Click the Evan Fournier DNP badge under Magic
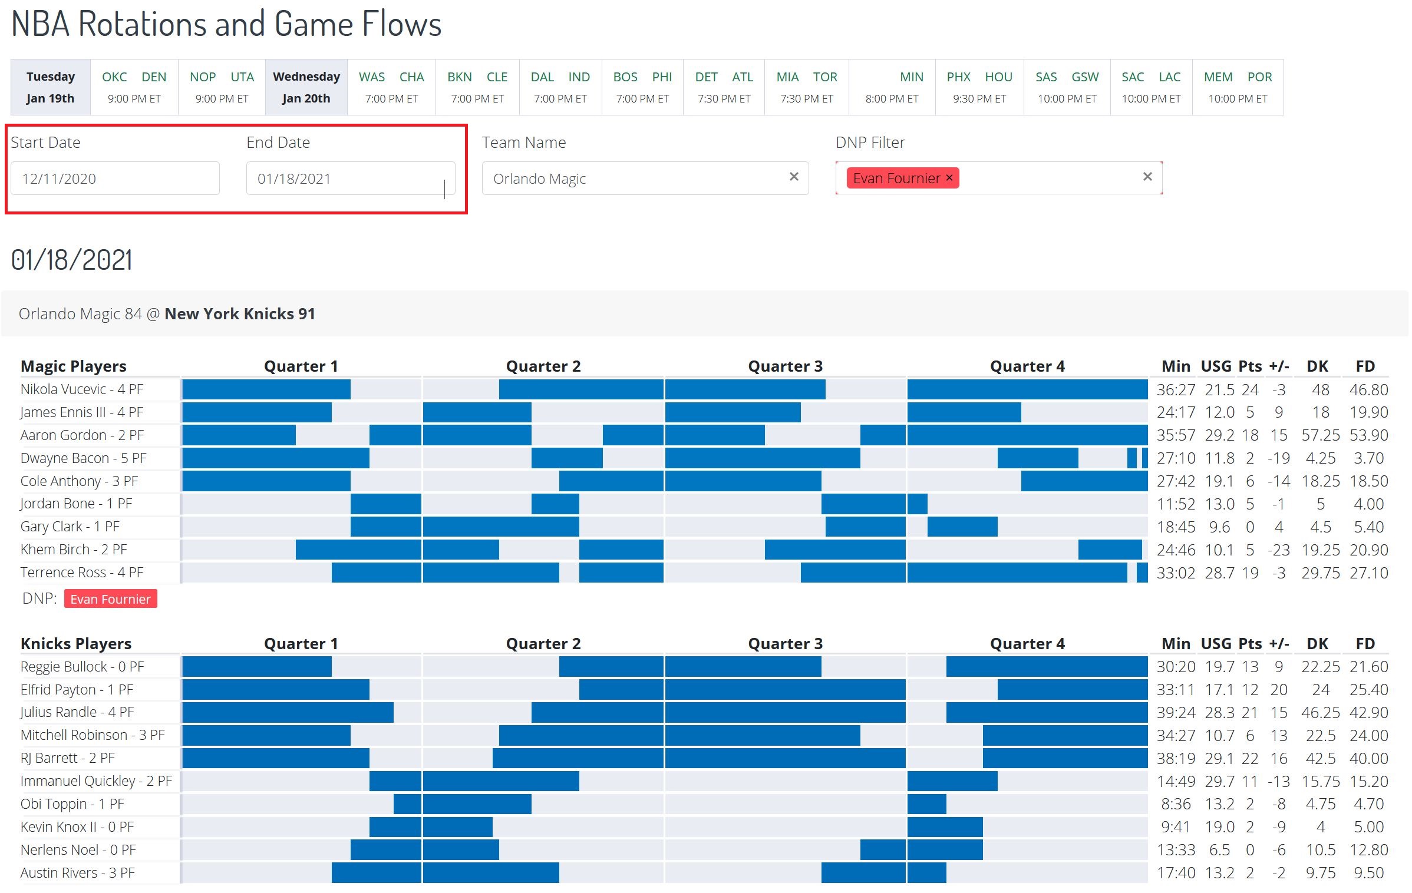This screenshot has height=893, width=1412. coord(111,598)
